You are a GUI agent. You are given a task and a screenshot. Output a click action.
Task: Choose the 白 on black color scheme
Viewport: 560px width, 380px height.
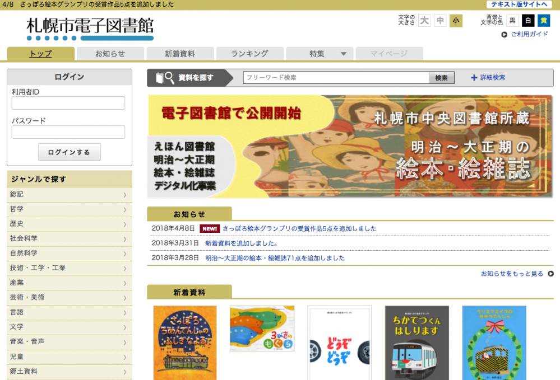(x=528, y=21)
